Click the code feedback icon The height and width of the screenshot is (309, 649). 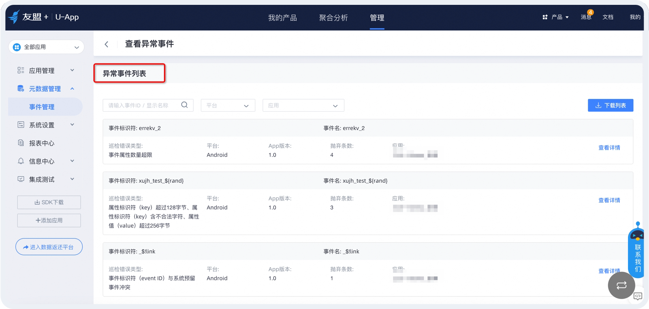pyautogui.click(x=638, y=296)
